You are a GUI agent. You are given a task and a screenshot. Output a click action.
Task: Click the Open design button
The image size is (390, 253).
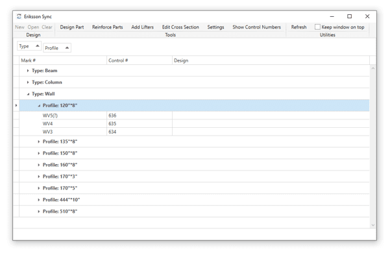[33, 27]
